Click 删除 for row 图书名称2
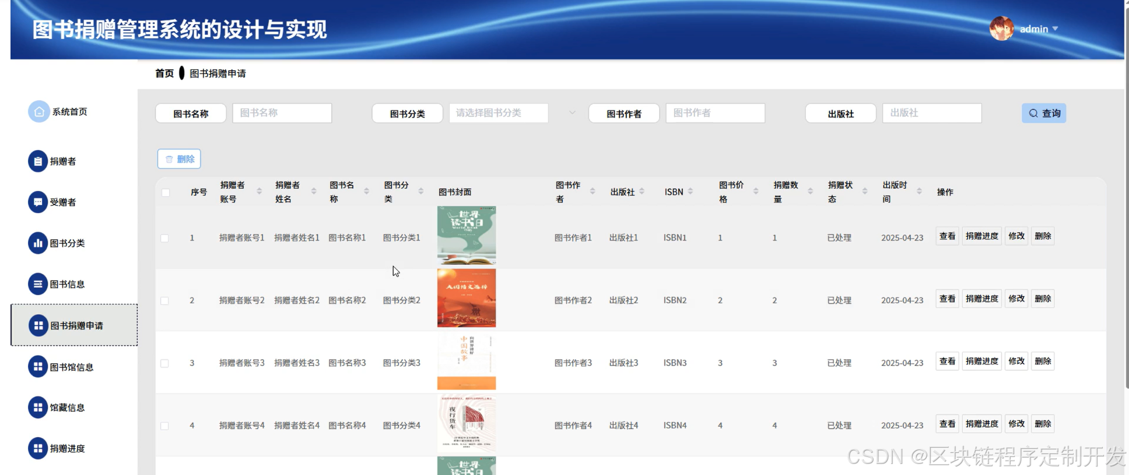Screen dimensions: 1129x475 1043,299
